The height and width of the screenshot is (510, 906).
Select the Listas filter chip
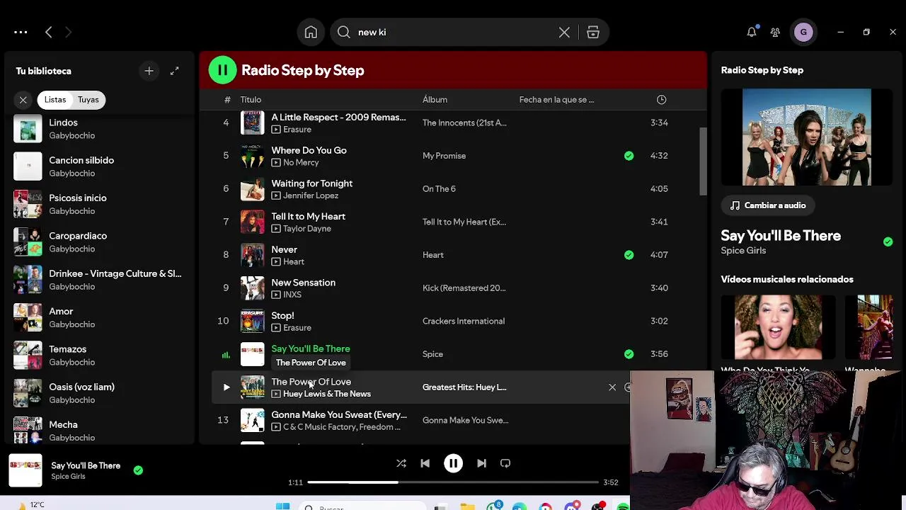tap(55, 100)
